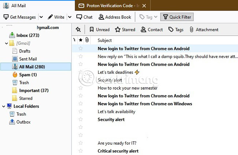The width and height of the screenshot is (238, 155).
Task: Filter messages by Contact
Action: [x=152, y=29]
